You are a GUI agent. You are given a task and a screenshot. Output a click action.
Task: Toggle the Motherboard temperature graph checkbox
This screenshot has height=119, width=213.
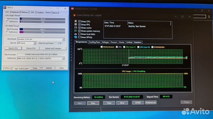pyautogui.click(x=102, y=47)
